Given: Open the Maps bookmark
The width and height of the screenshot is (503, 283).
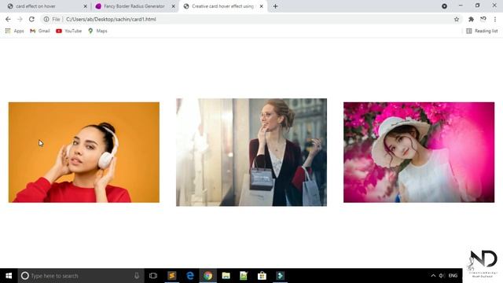Looking at the screenshot, I should [x=97, y=31].
